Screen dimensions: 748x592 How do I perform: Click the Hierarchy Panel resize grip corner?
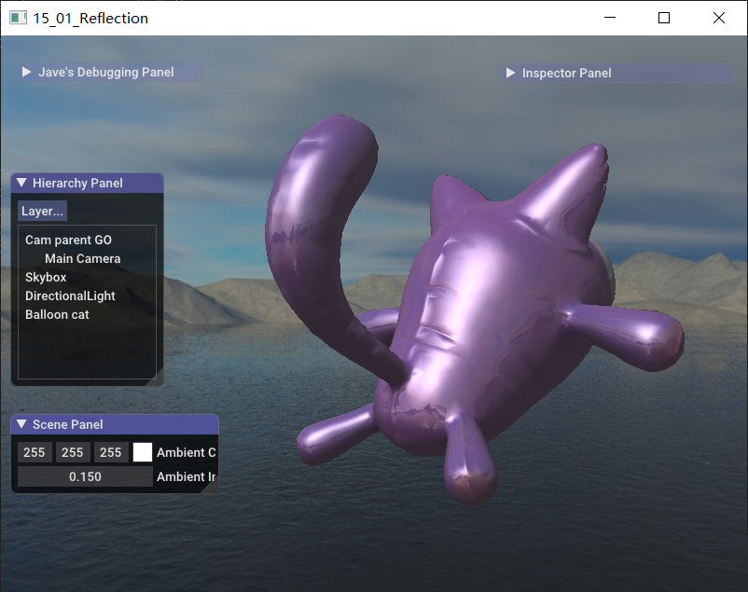point(158,379)
